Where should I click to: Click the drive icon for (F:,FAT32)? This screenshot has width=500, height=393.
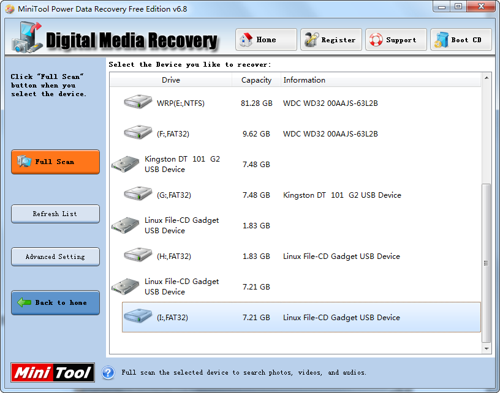coord(138,132)
